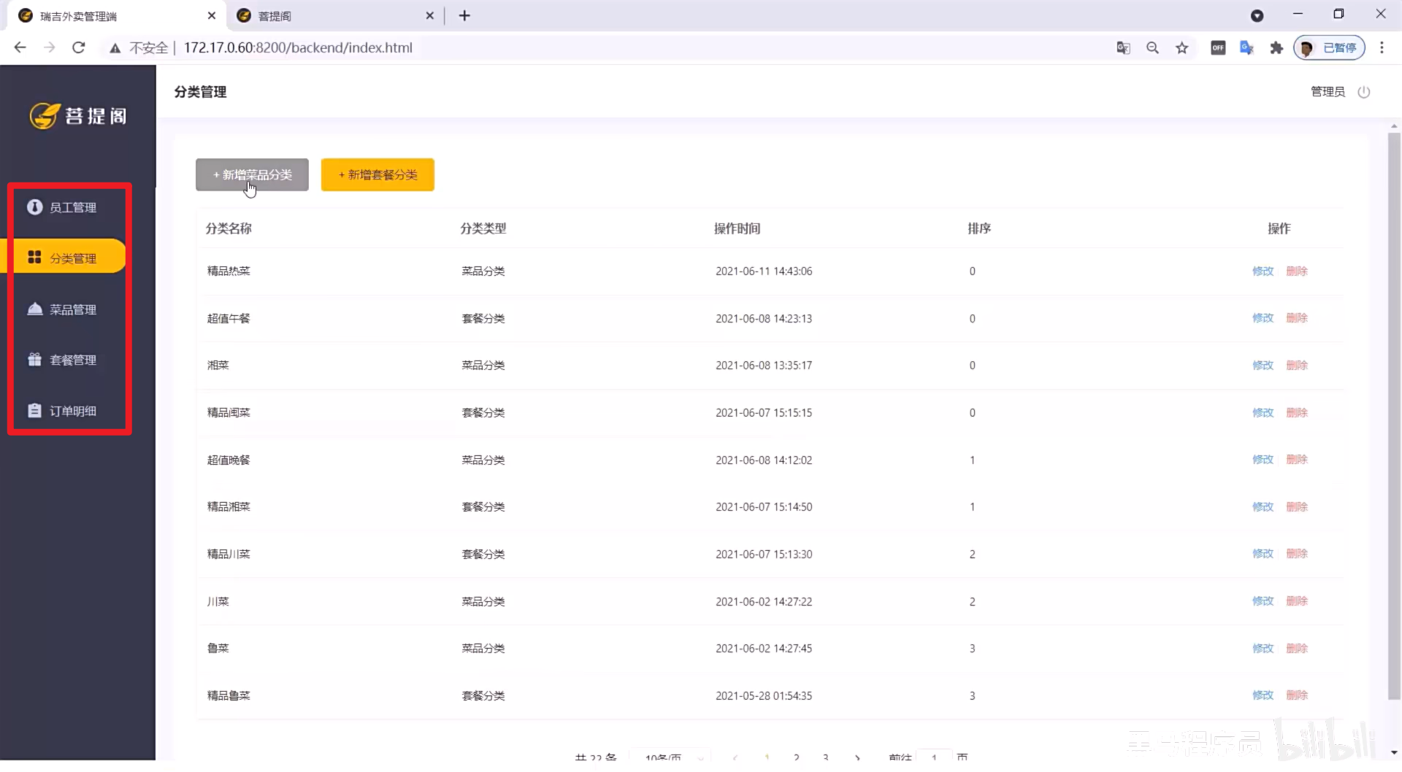Click the 排序 column header

click(979, 228)
